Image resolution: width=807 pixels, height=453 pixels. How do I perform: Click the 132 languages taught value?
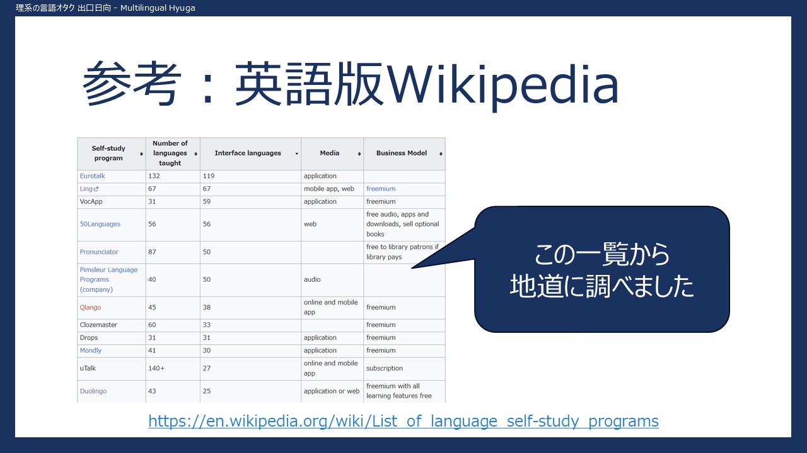tap(154, 176)
